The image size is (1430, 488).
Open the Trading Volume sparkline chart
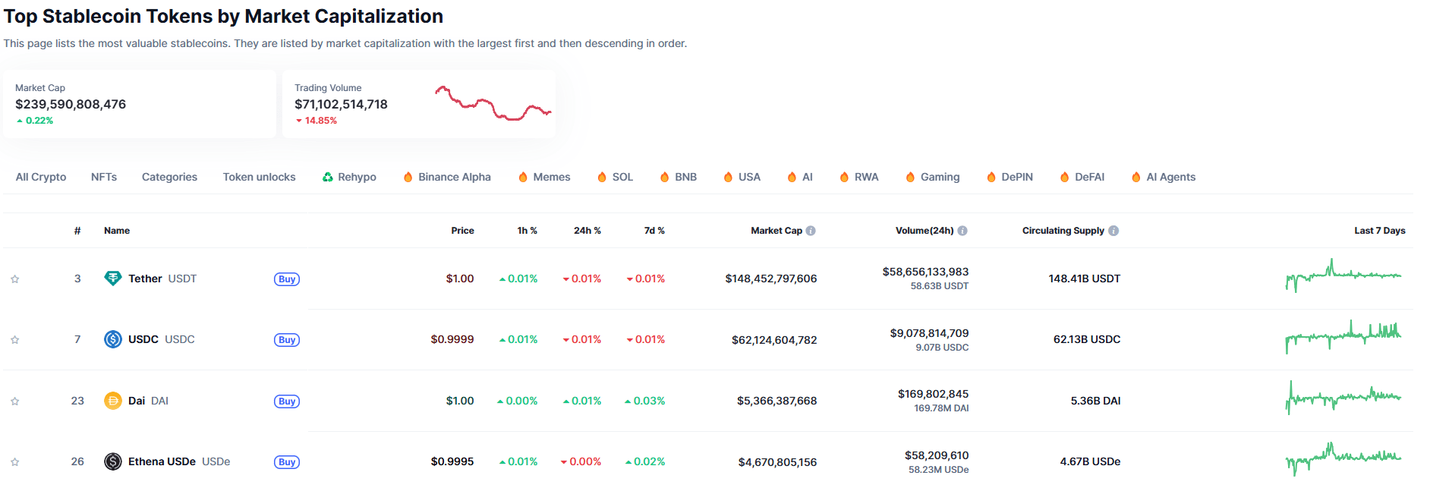click(493, 104)
